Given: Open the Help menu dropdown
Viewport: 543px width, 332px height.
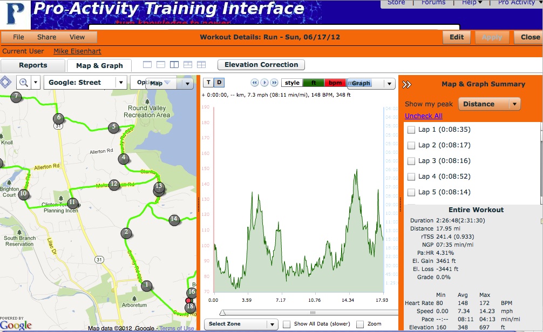Looking at the screenshot, I should point(472,3).
